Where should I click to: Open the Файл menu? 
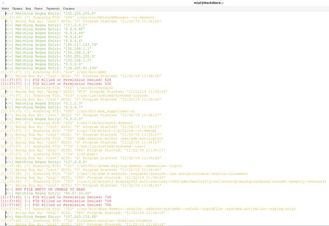click(5, 9)
